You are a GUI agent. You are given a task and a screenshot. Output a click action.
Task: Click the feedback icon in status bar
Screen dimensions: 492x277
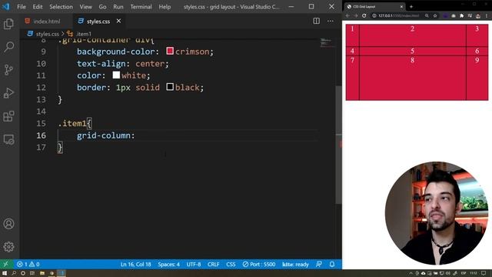(319, 265)
